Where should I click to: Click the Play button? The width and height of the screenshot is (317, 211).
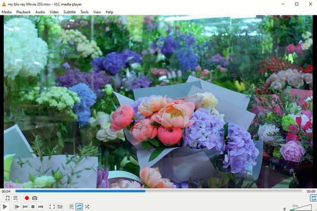5,207
